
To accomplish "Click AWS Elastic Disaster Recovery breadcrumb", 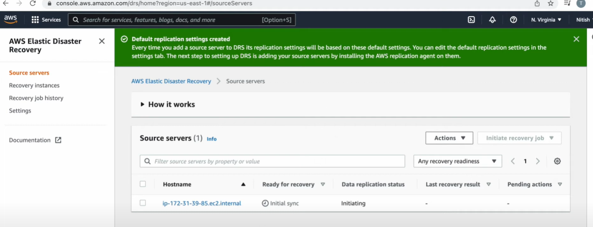I will [171, 81].
